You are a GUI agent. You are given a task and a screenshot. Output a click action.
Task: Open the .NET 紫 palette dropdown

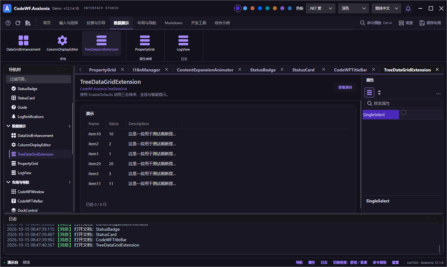tap(321, 8)
